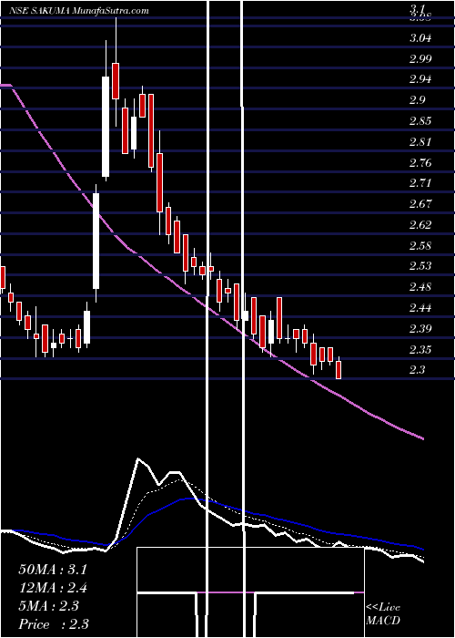This screenshot has width=455, height=638.
Task: Click the last red candlestick near 2.3
Action: tap(339, 368)
